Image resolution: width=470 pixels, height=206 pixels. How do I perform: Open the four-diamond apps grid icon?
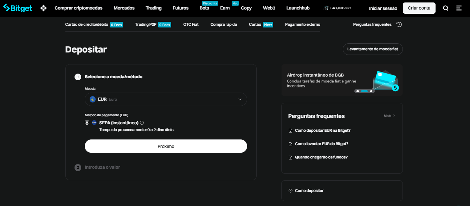44,8
